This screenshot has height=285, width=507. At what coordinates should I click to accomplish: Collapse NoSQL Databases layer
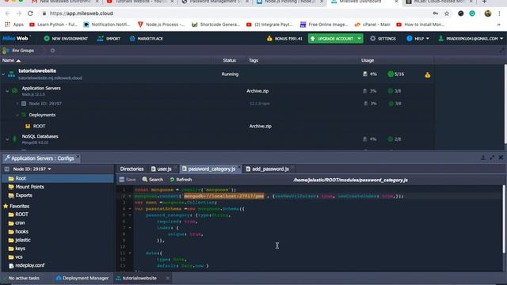(7, 139)
